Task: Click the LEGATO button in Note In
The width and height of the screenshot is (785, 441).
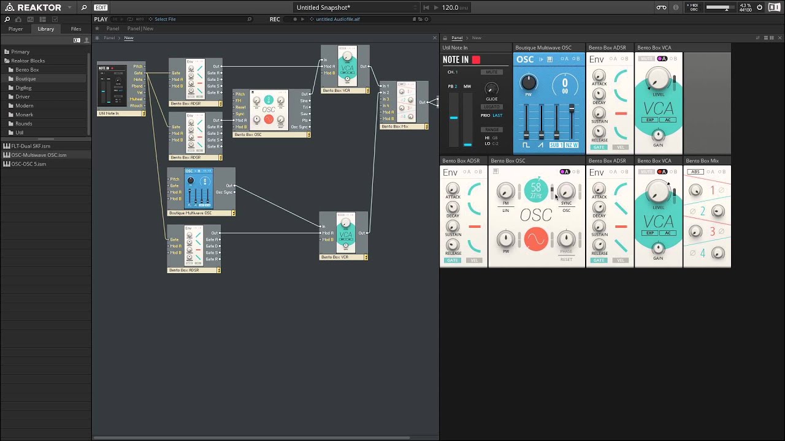Action: [492, 107]
